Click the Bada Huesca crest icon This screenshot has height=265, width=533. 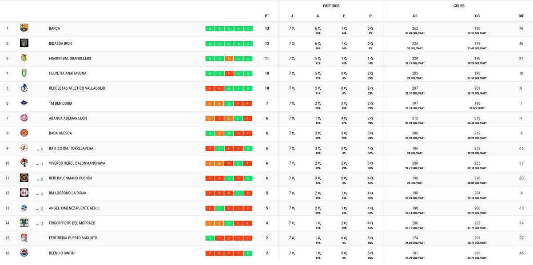24,133
